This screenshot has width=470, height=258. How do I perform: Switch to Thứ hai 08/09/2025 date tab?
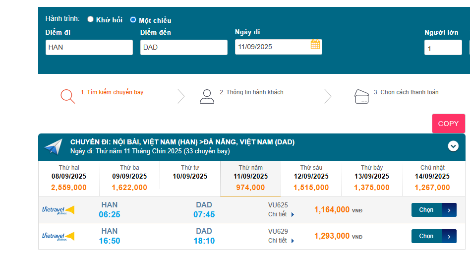point(68,178)
